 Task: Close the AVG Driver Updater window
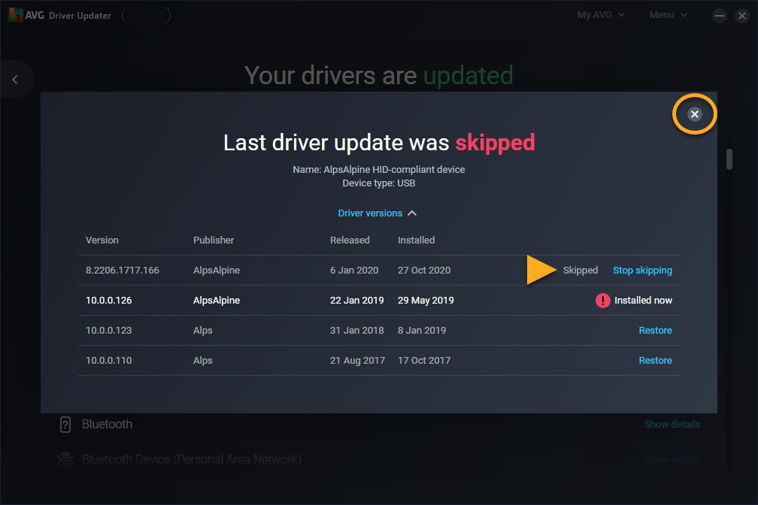[x=741, y=16]
